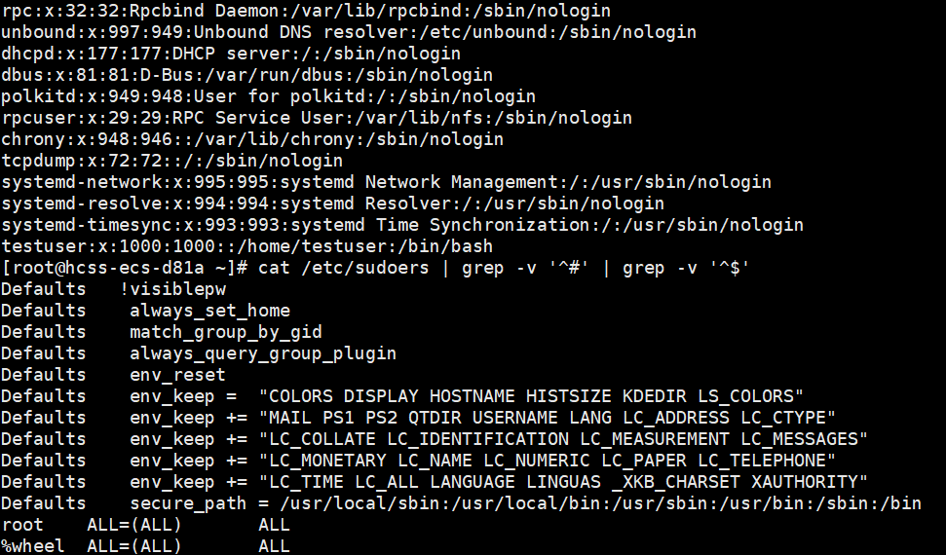
Task: Click the 'always_query_group_plugin' option
Action: click(x=263, y=353)
